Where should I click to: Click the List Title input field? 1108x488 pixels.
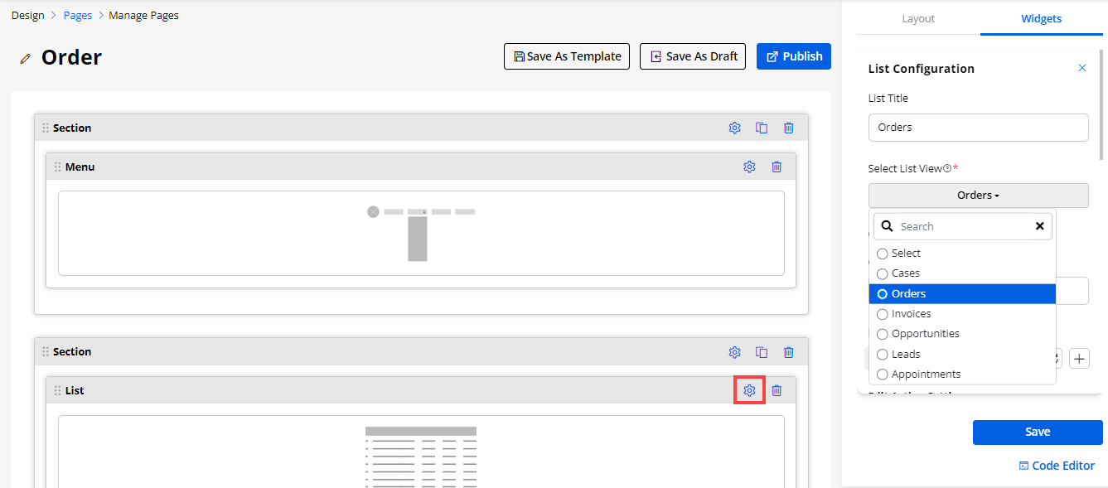(978, 128)
